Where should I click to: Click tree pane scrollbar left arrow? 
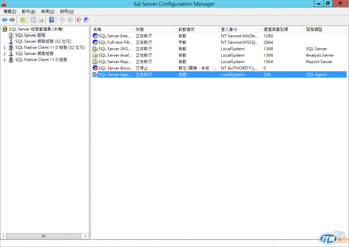coord(3,236)
